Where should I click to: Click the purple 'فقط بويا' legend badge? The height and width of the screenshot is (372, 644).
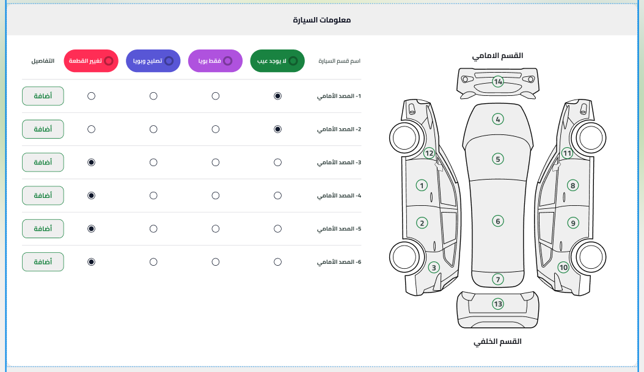pos(215,61)
